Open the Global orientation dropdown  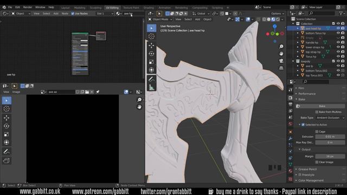(201, 14)
